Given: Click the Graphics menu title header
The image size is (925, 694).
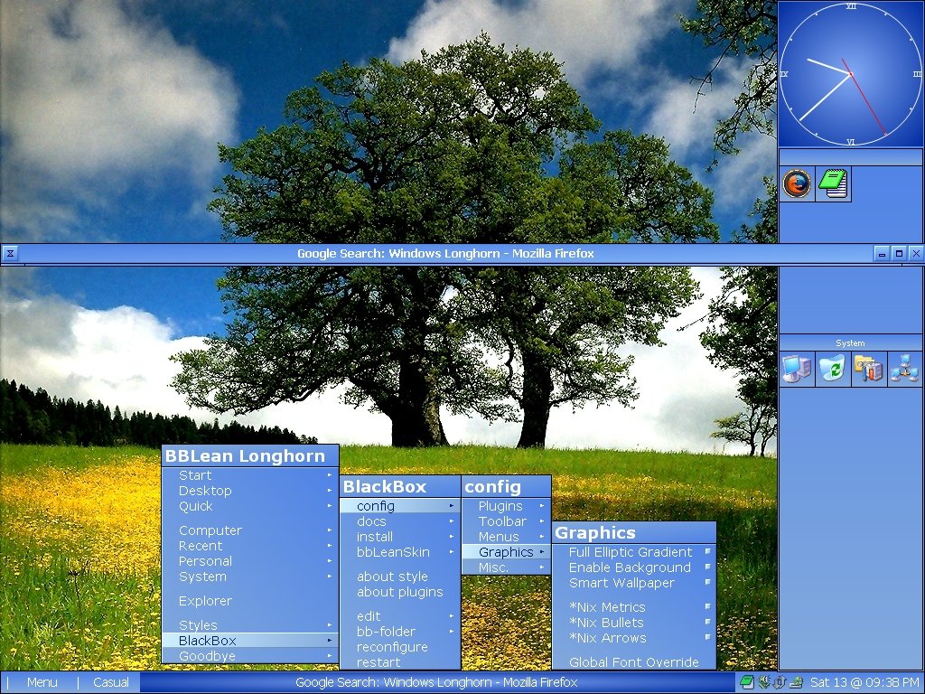Looking at the screenshot, I should (x=635, y=533).
